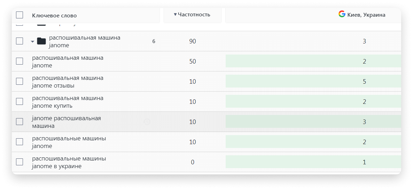Collapse the 'распошивальная машина janome' group triangle
Screen dimensions: 413x190
[32, 42]
